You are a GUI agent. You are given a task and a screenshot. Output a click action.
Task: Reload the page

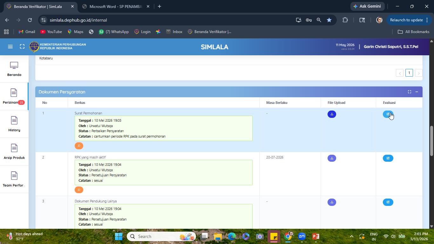30,20
